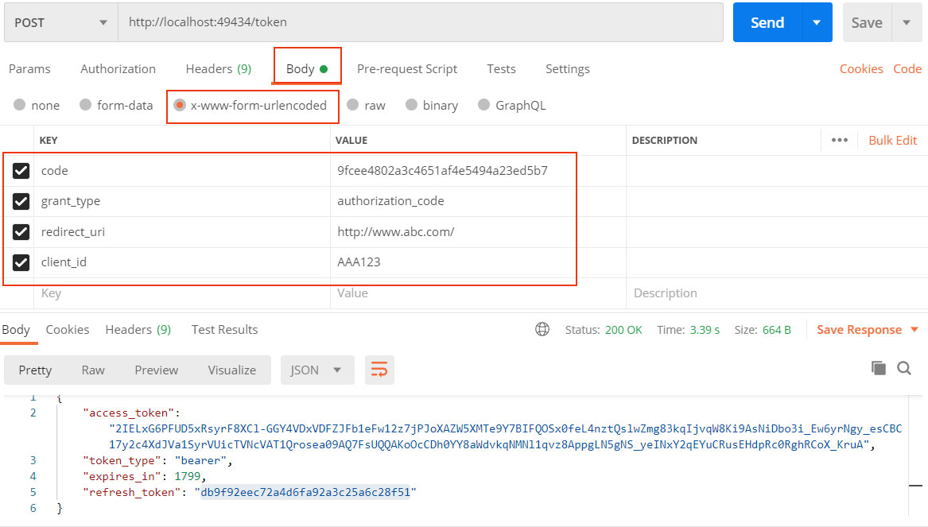Click the wrap-lines icon beside JSON dropdown
The height and width of the screenshot is (527, 928).
point(379,370)
